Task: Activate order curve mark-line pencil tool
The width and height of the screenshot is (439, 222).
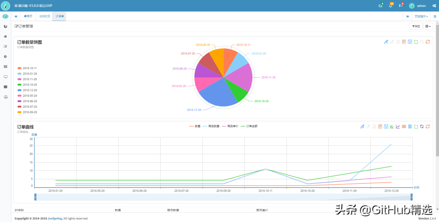Action: (362, 126)
